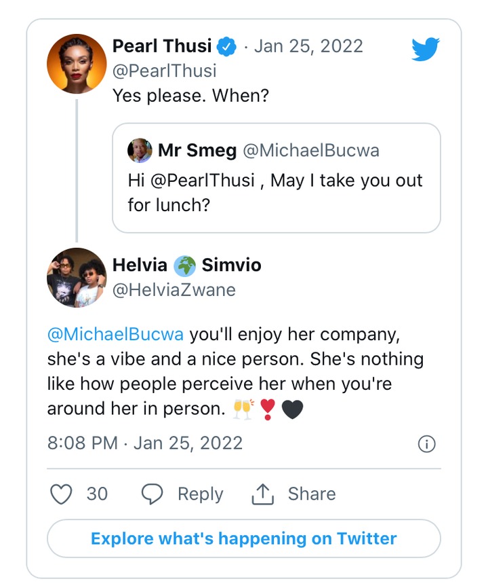Click Explore what's happening on Twitter
This screenshot has width=488, height=588.
[x=243, y=538]
